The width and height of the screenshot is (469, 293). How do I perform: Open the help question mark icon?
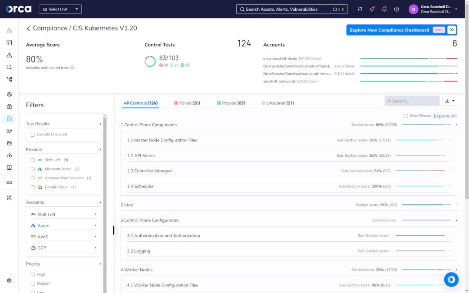pyautogui.click(x=396, y=9)
